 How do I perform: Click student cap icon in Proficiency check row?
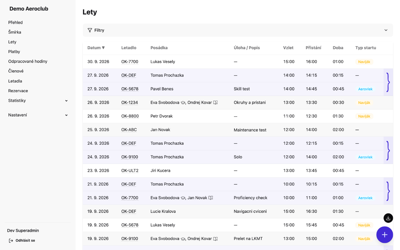pos(183,198)
